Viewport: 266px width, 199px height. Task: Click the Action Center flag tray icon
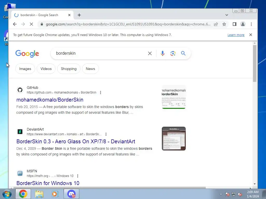(x=227, y=194)
